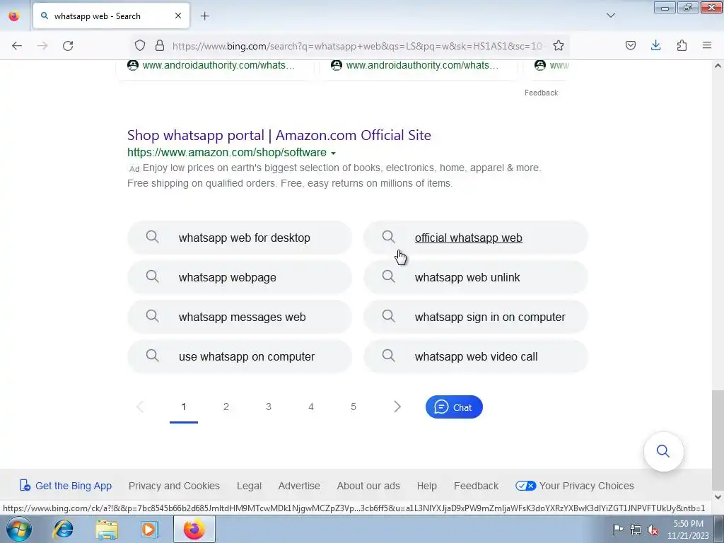Click Feedback link in footer
The height and width of the screenshot is (543, 724).
pos(476,486)
